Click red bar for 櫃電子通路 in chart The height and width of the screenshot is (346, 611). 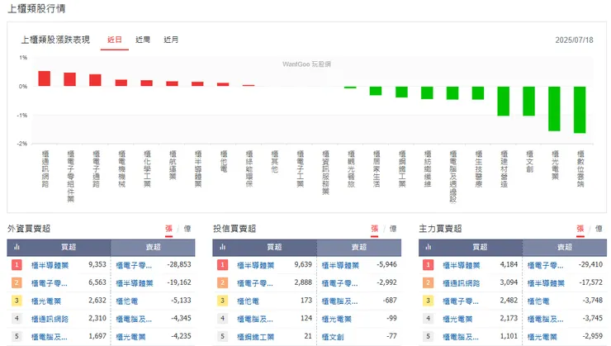[x=95, y=80]
